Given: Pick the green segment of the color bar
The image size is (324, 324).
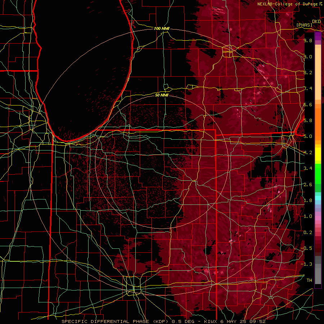Looking at the screenshot, I should (318, 174).
